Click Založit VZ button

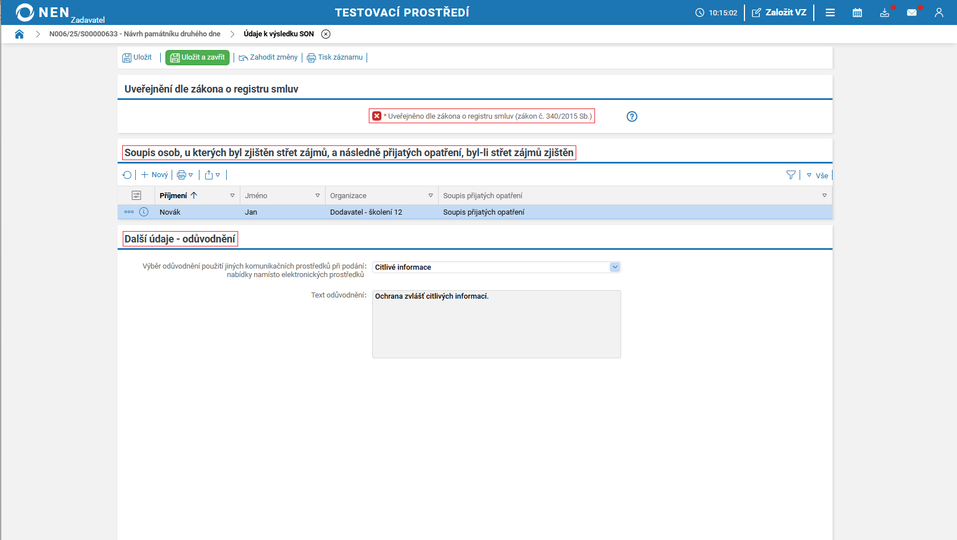point(779,12)
